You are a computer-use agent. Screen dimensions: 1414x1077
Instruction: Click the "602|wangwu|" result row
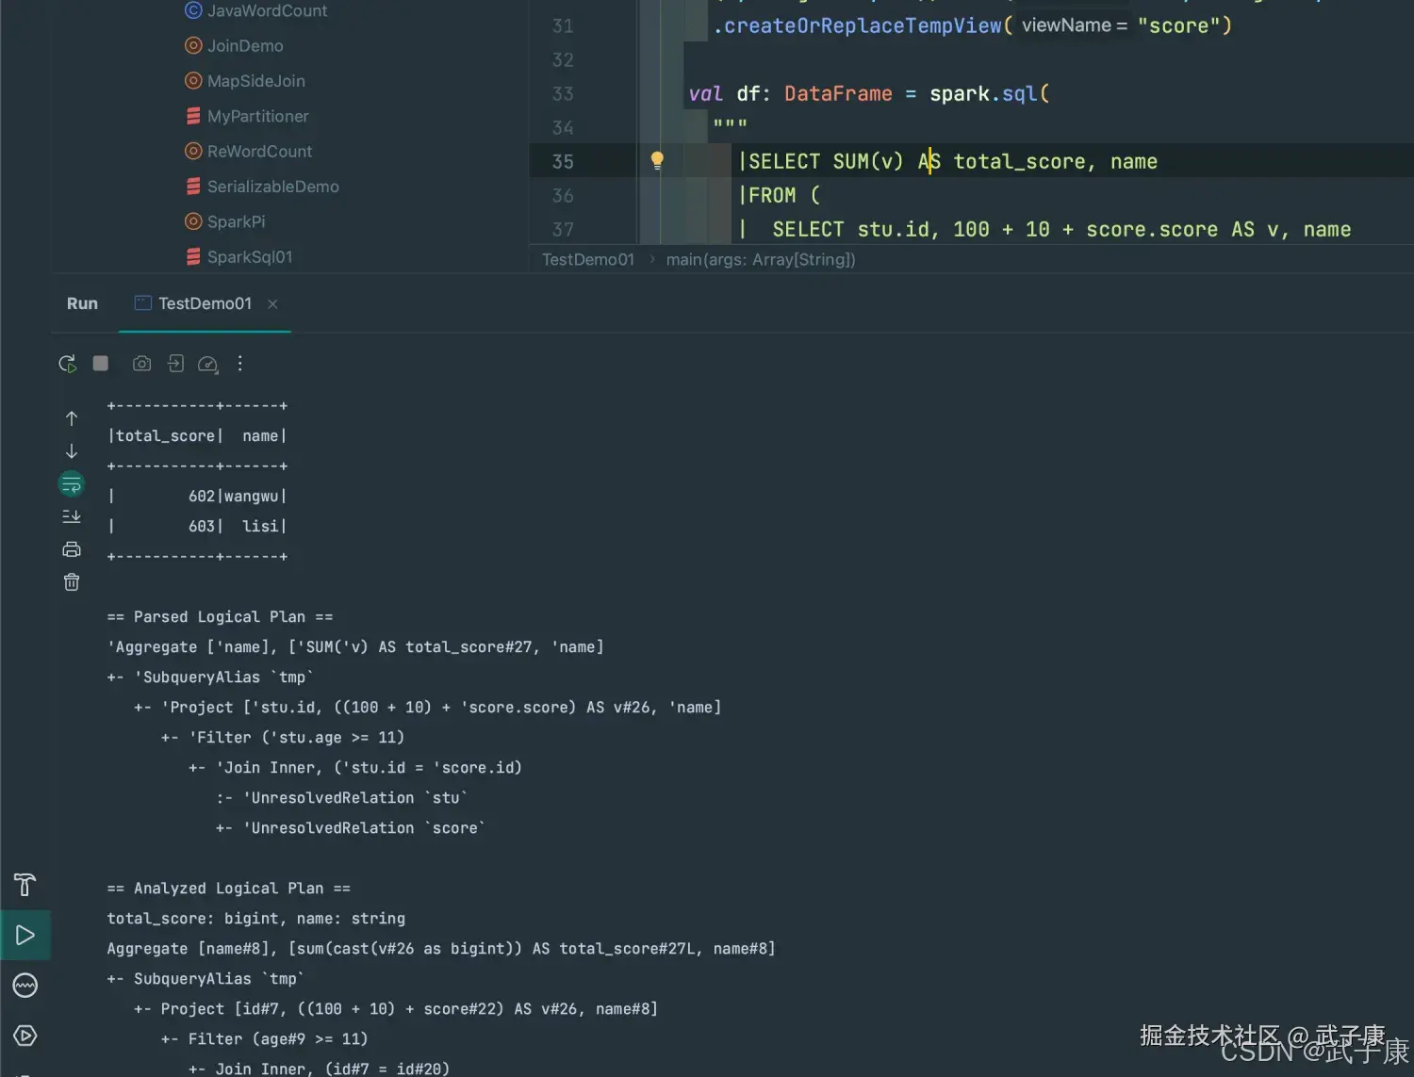pos(197,497)
